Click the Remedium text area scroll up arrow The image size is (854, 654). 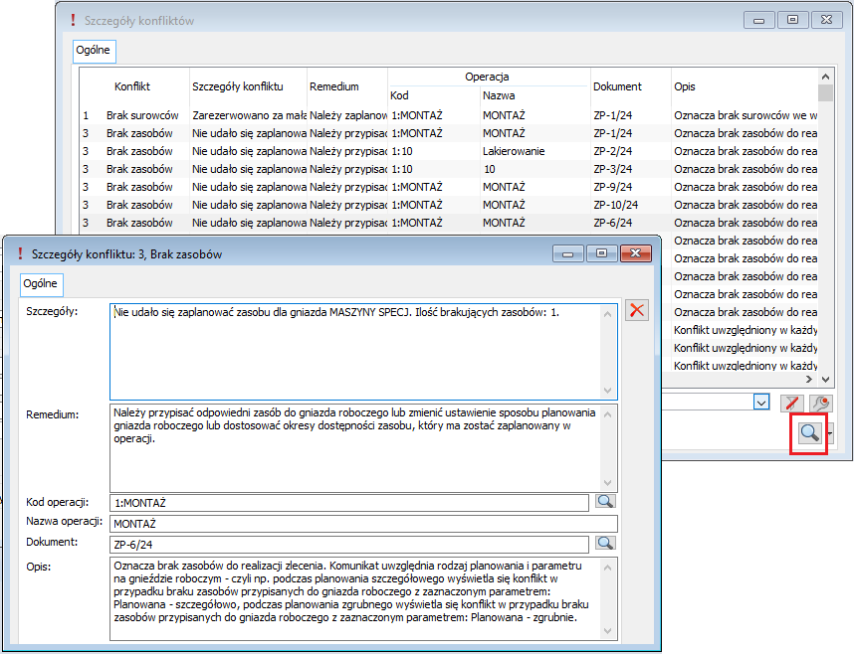[608, 414]
